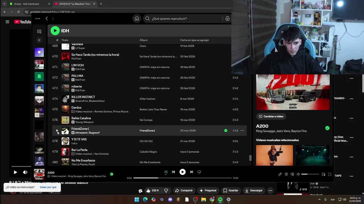Click the Spotify song progress bar
This screenshot has height=204, width=364.
click(x=182, y=178)
